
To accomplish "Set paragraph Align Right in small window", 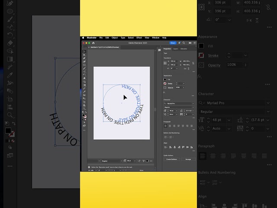I will 174,126.
